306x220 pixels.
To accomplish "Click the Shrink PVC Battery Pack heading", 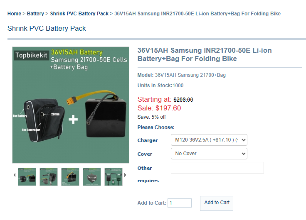I will click(x=47, y=29).
